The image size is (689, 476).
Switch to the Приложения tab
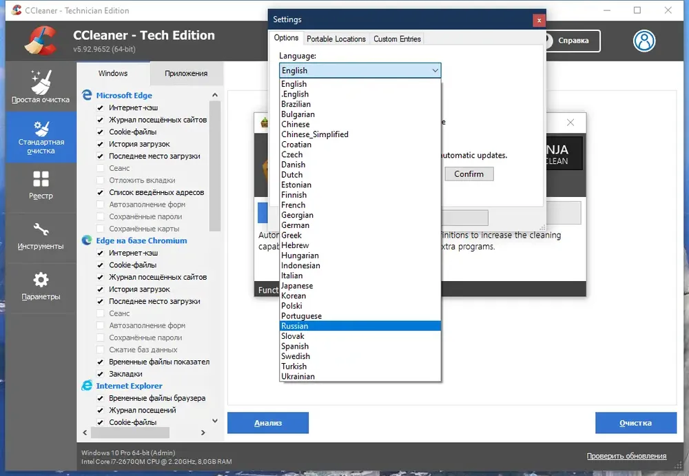click(186, 74)
